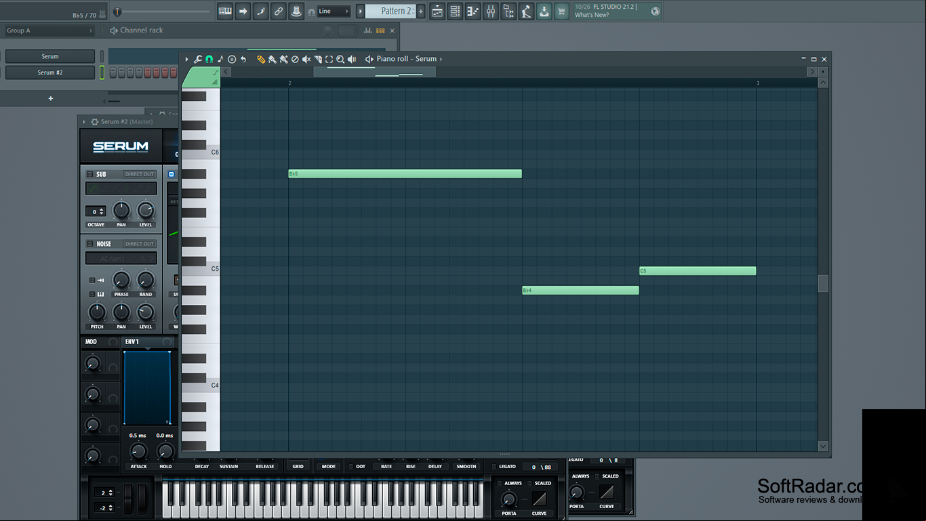
Task: Open the Browser view button
Action: (508, 11)
